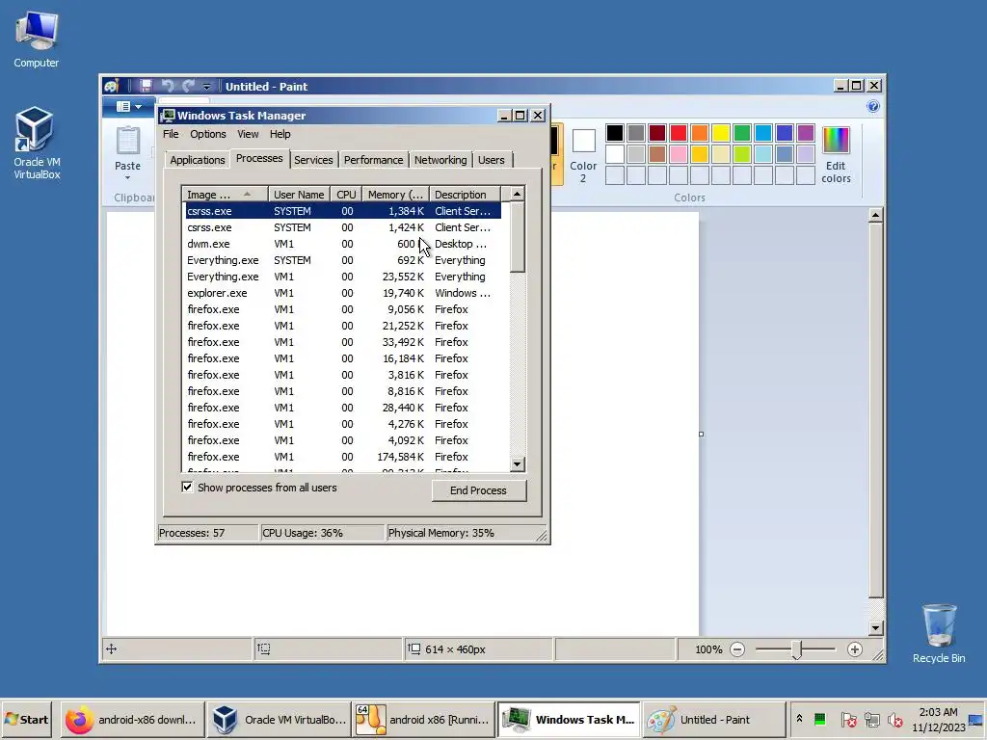Image resolution: width=987 pixels, height=740 pixels.
Task: Click the Paint canvas scroll up arrow
Action: pyautogui.click(x=875, y=215)
